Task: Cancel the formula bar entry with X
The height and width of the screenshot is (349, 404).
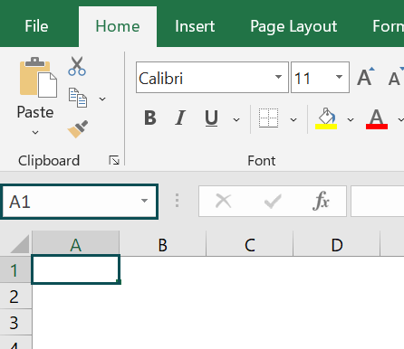Action: [x=224, y=201]
